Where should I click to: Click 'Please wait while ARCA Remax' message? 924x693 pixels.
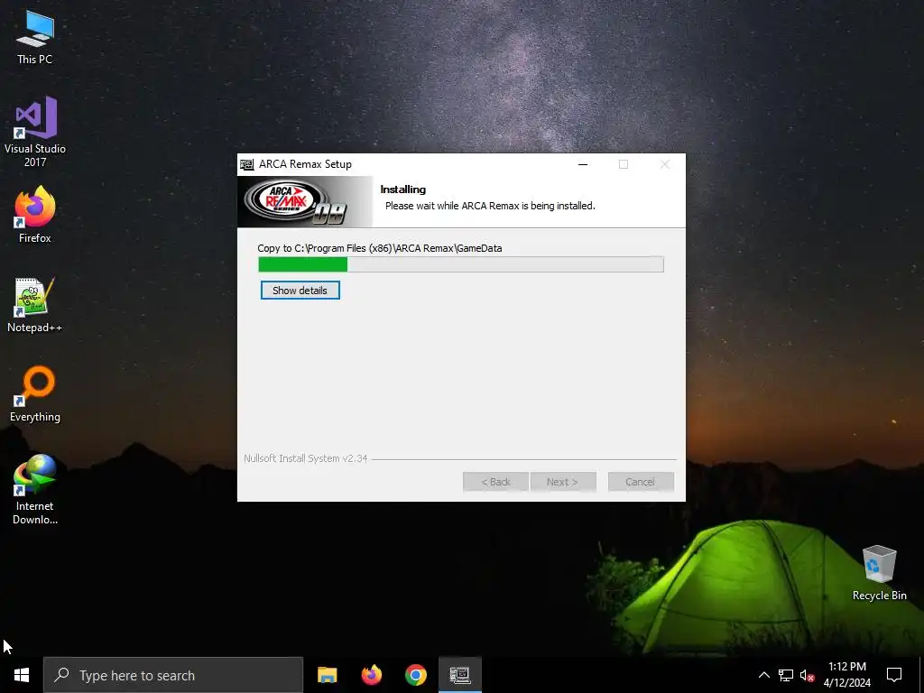tap(490, 206)
